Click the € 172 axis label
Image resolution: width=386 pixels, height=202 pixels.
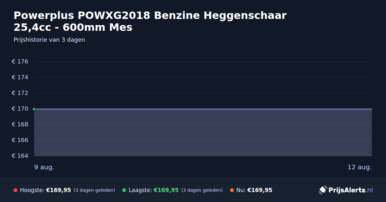[20, 93]
